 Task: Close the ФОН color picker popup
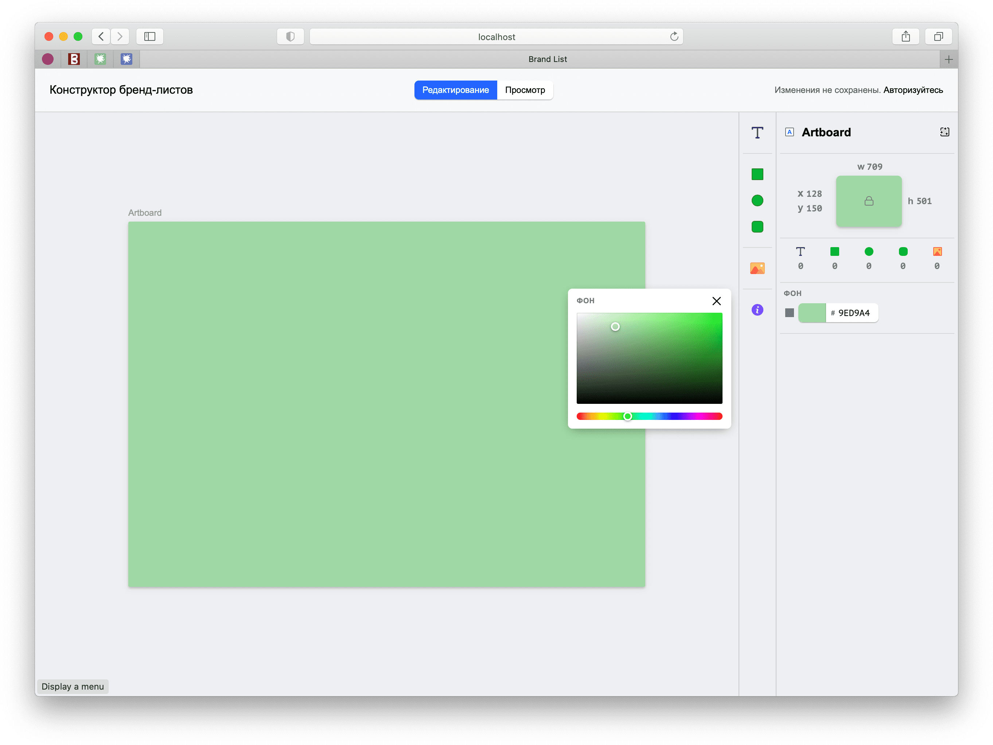[x=716, y=301]
